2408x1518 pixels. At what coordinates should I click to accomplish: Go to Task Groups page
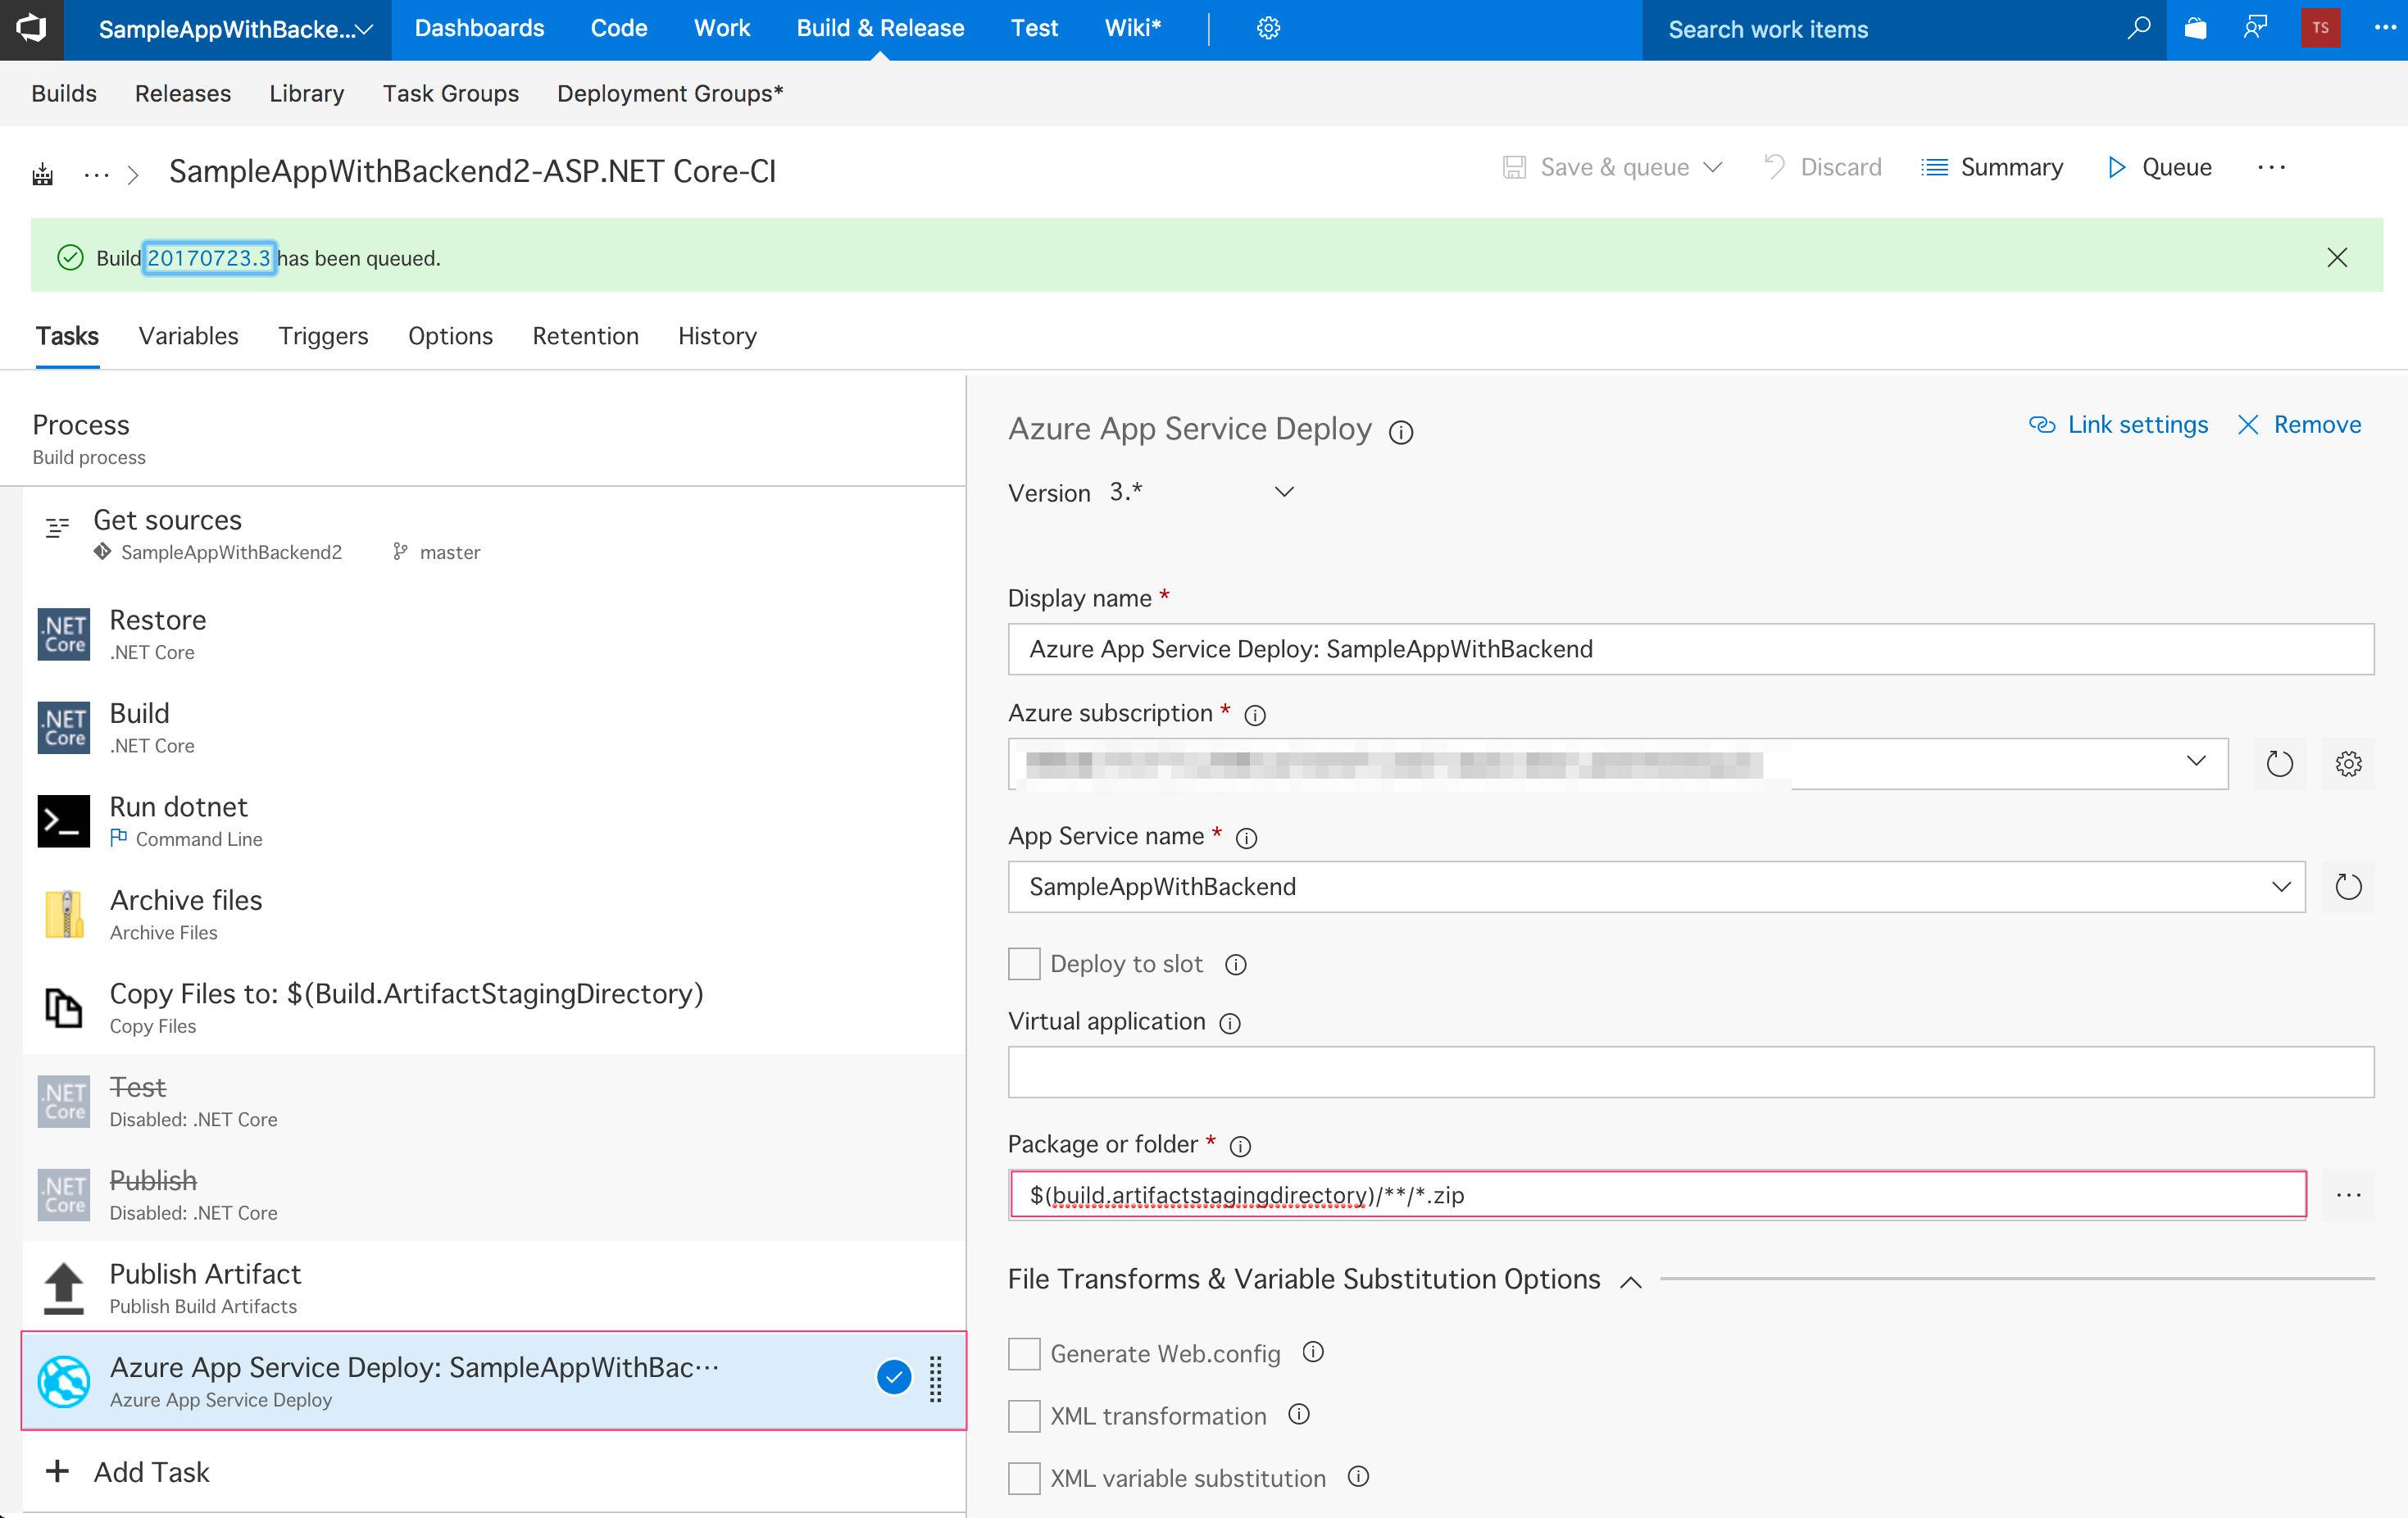pyautogui.click(x=451, y=94)
